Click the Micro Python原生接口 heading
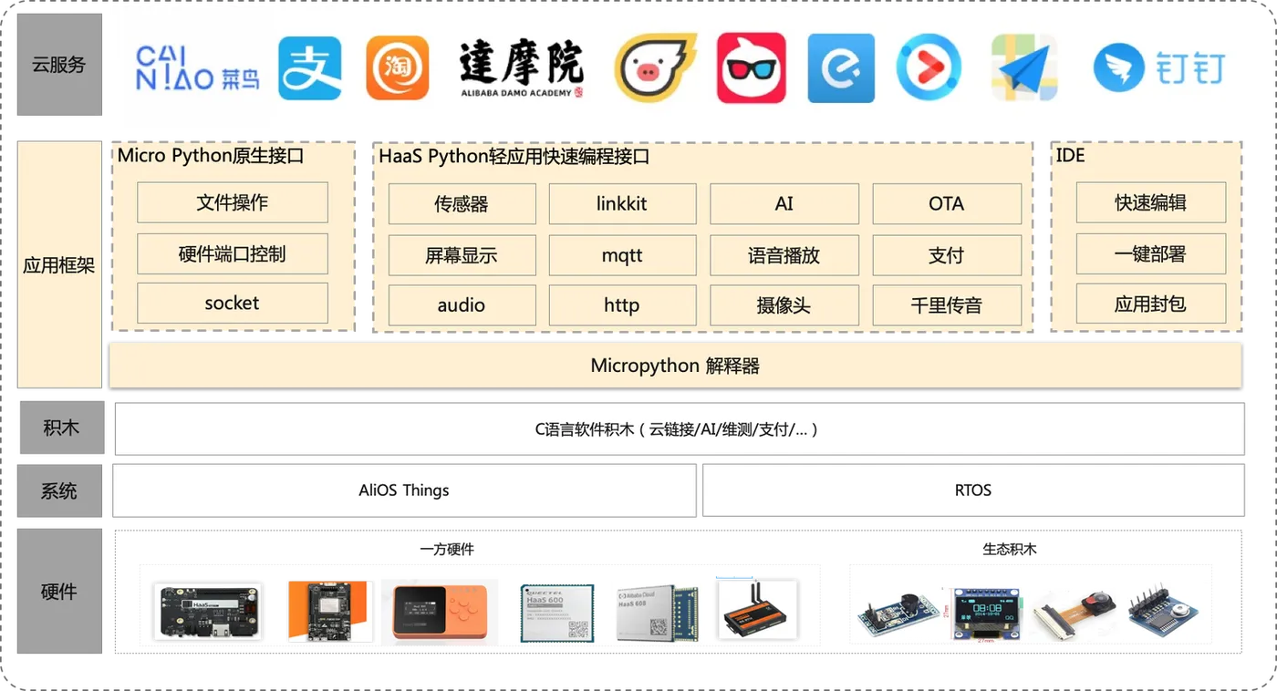Image resolution: width=1277 pixels, height=691 pixels. coord(211,156)
